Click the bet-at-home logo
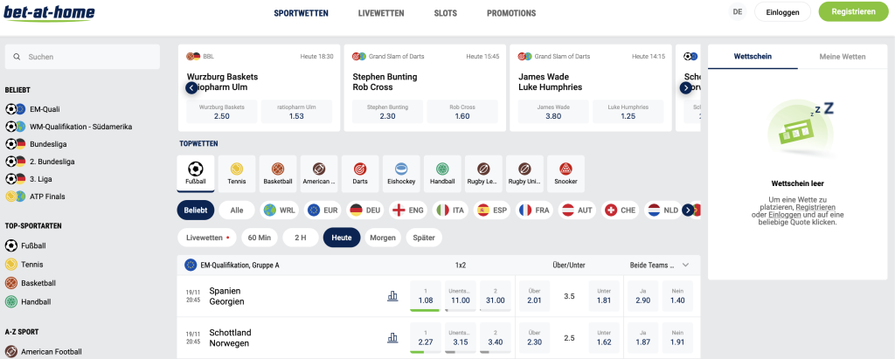Image resolution: width=895 pixels, height=359 pixels. [49, 12]
